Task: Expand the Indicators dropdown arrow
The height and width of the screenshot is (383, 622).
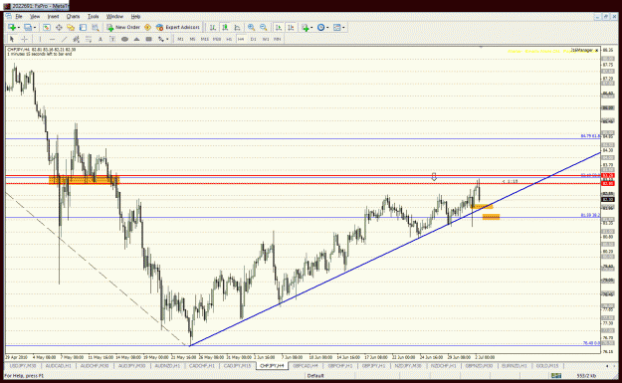Action: [311, 28]
